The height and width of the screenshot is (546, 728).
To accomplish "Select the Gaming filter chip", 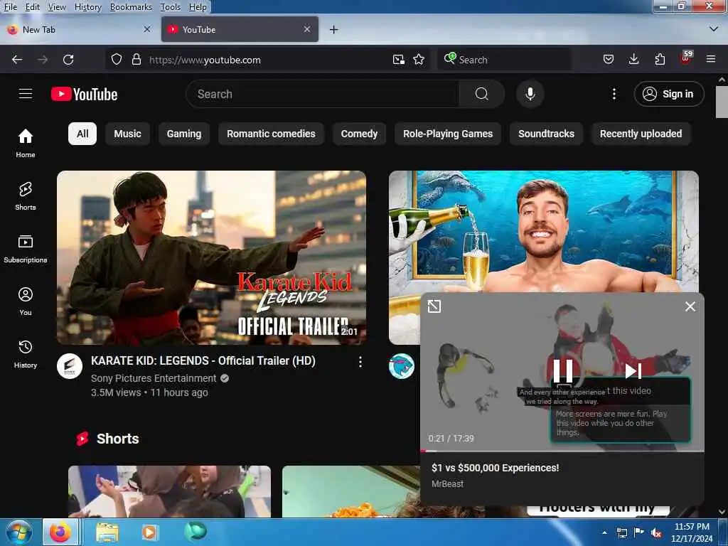I will click(184, 134).
